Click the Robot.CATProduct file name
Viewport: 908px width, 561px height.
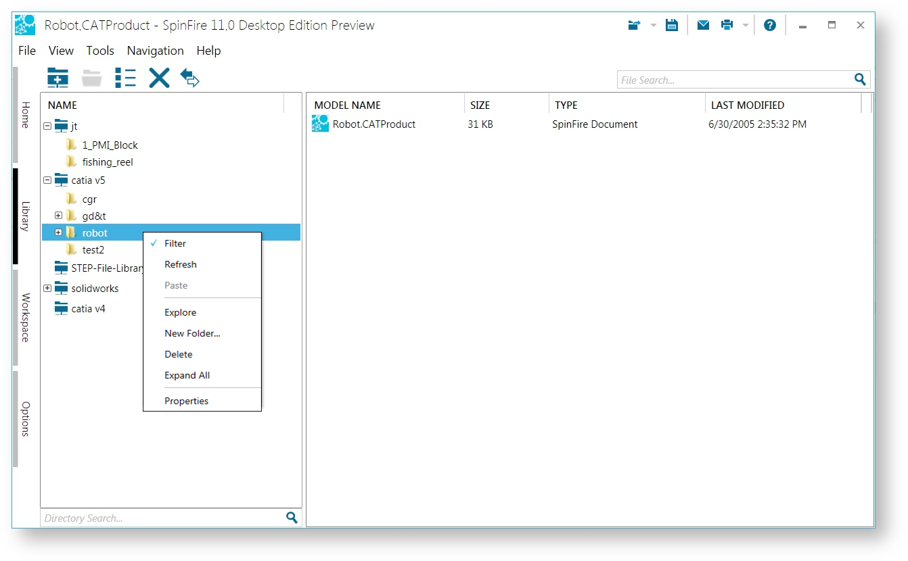coord(374,124)
